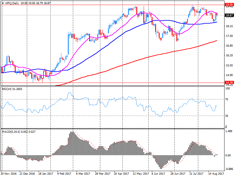Click the 18.15 price axis value
This screenshot has height=177, width=236.
(x=230, y=26)
